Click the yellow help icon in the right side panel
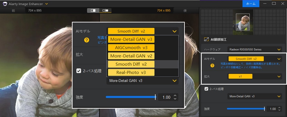Screen dimensions: 287x117 212,66
